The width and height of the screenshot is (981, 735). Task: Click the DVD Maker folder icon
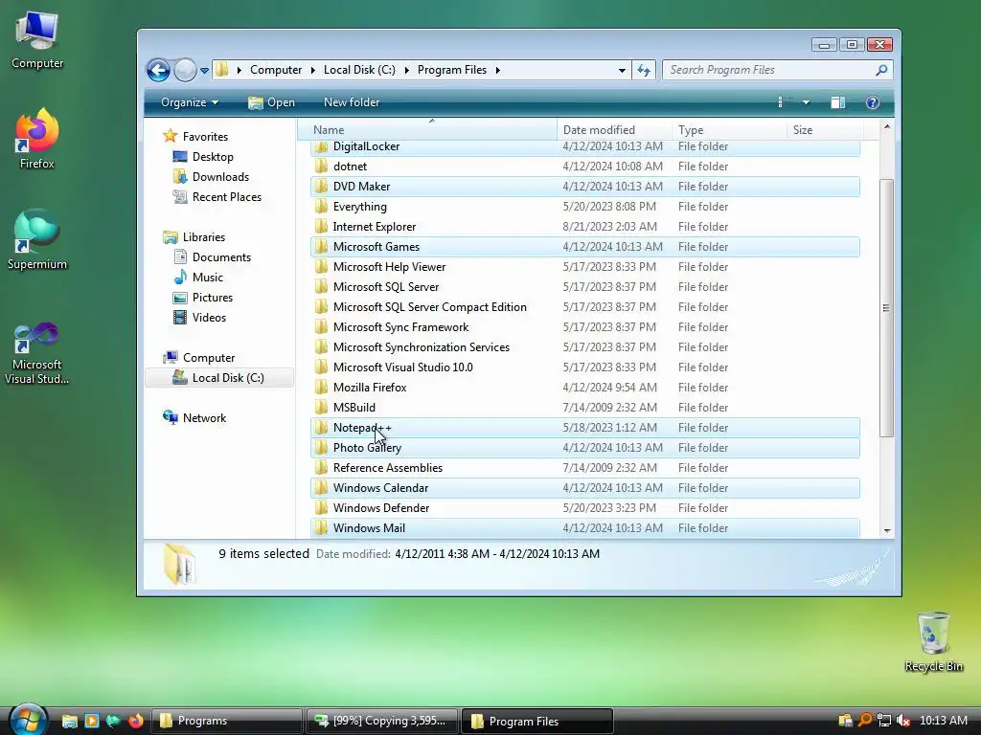[322, 187]
